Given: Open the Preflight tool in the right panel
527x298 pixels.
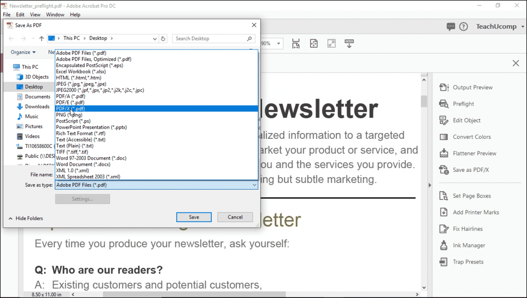Looking at the screenshot, I should click(462, 103).
